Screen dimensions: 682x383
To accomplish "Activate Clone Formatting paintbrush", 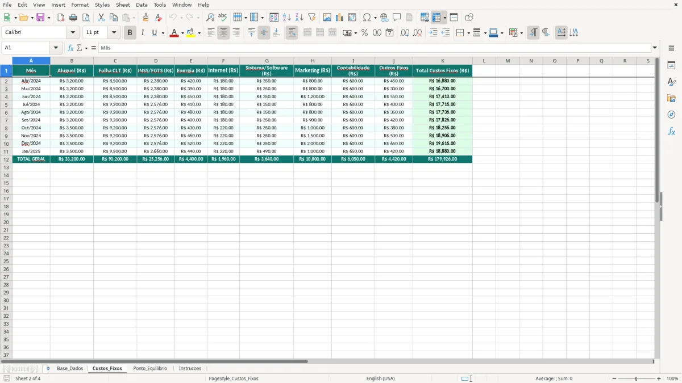I will 146,18.
